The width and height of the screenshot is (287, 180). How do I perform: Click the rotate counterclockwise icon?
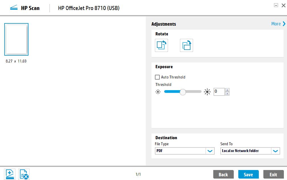[x=161, y=45]
